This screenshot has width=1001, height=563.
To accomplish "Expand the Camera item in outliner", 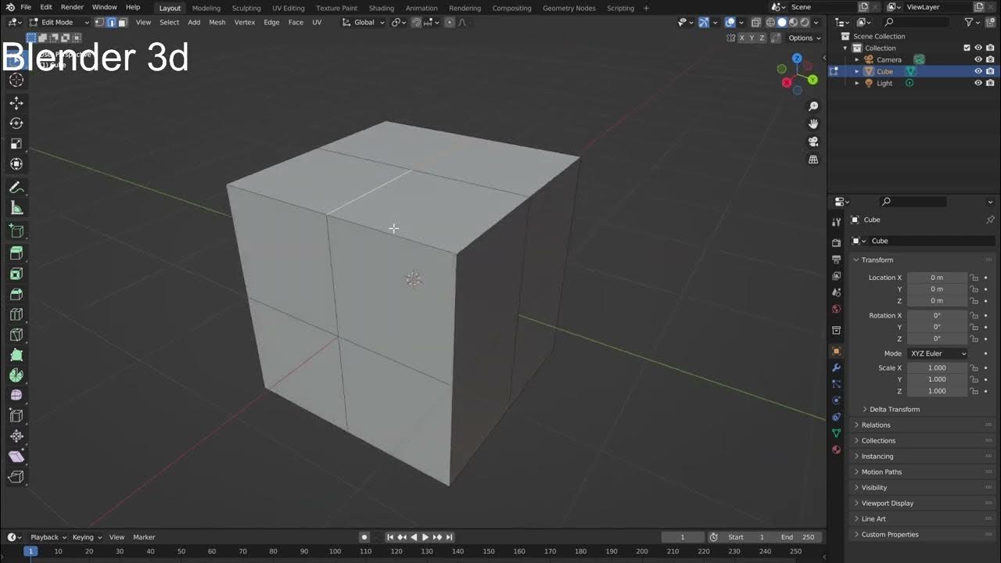I will tap(856, 59).
